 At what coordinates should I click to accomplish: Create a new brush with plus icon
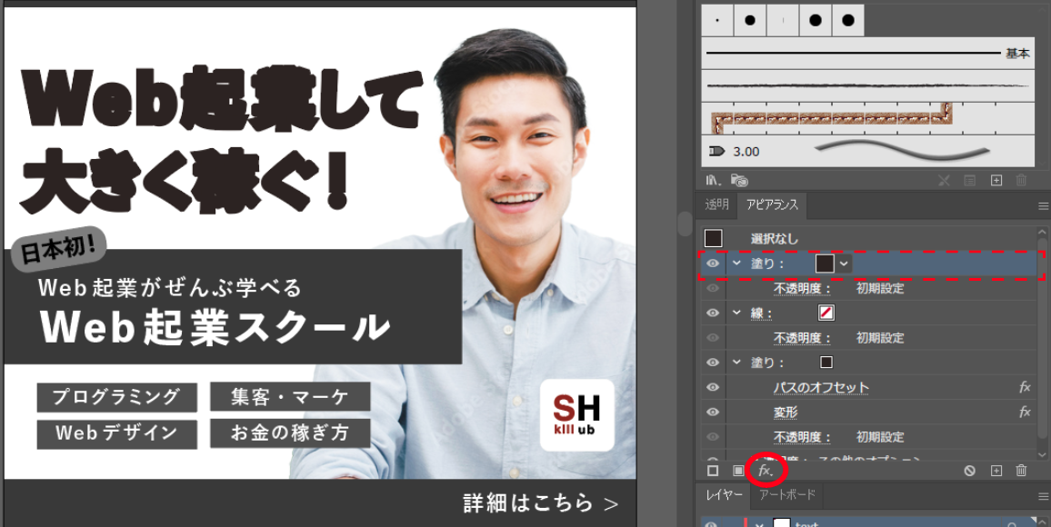[x=996, y=180]
